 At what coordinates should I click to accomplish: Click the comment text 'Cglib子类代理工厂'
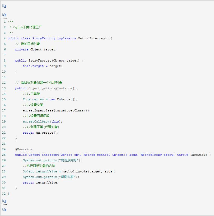(x=27, y=27)
